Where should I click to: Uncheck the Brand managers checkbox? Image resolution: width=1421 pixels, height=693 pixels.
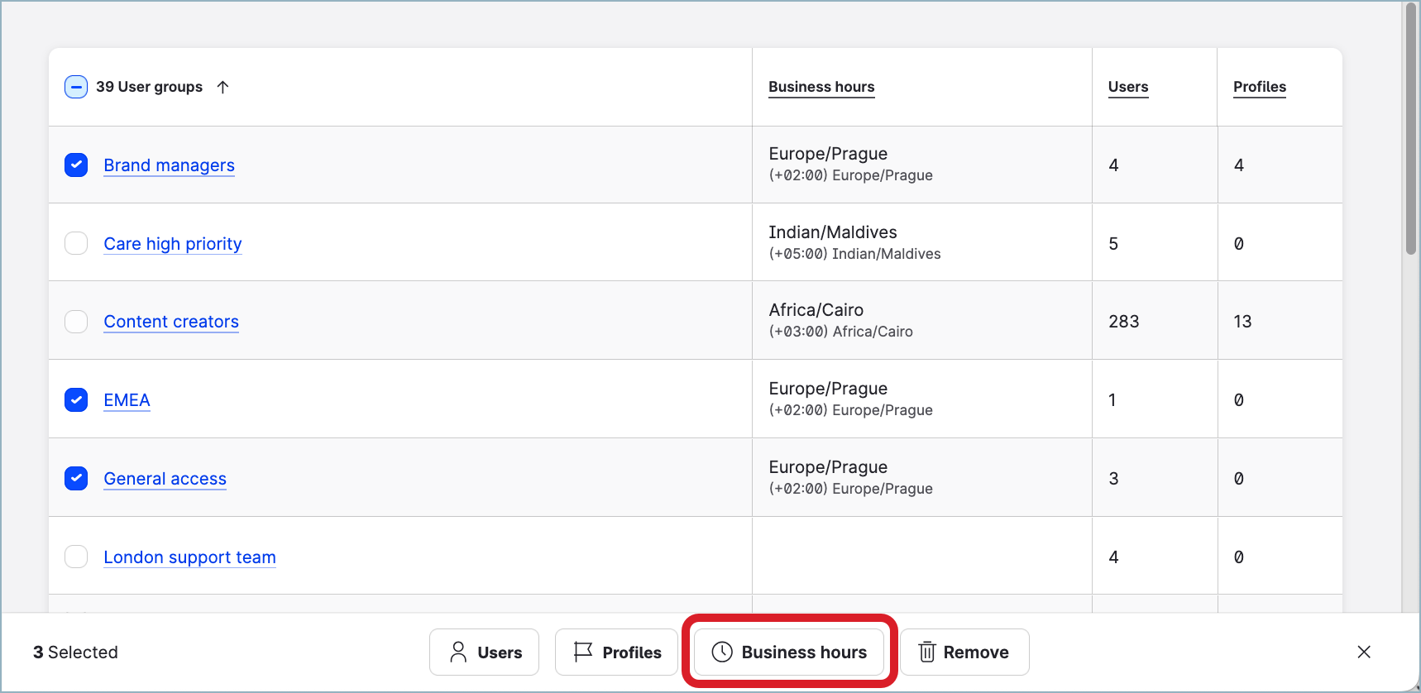click(76, 165)
